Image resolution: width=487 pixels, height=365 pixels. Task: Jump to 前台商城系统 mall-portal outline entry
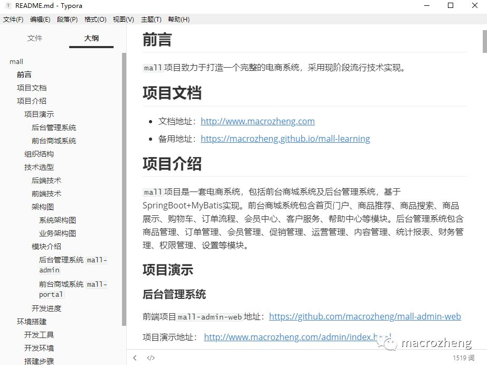73,289
